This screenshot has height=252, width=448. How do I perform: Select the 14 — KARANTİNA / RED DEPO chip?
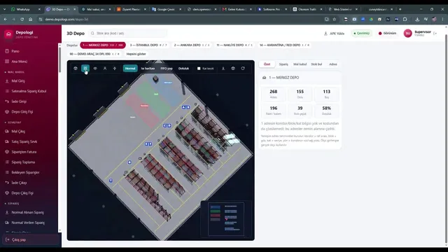(284, 45)
